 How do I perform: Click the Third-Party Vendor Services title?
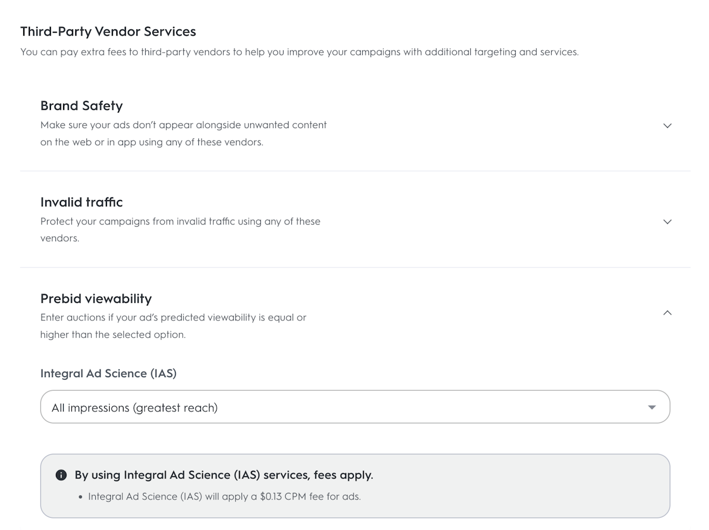[x=108, y=32]
